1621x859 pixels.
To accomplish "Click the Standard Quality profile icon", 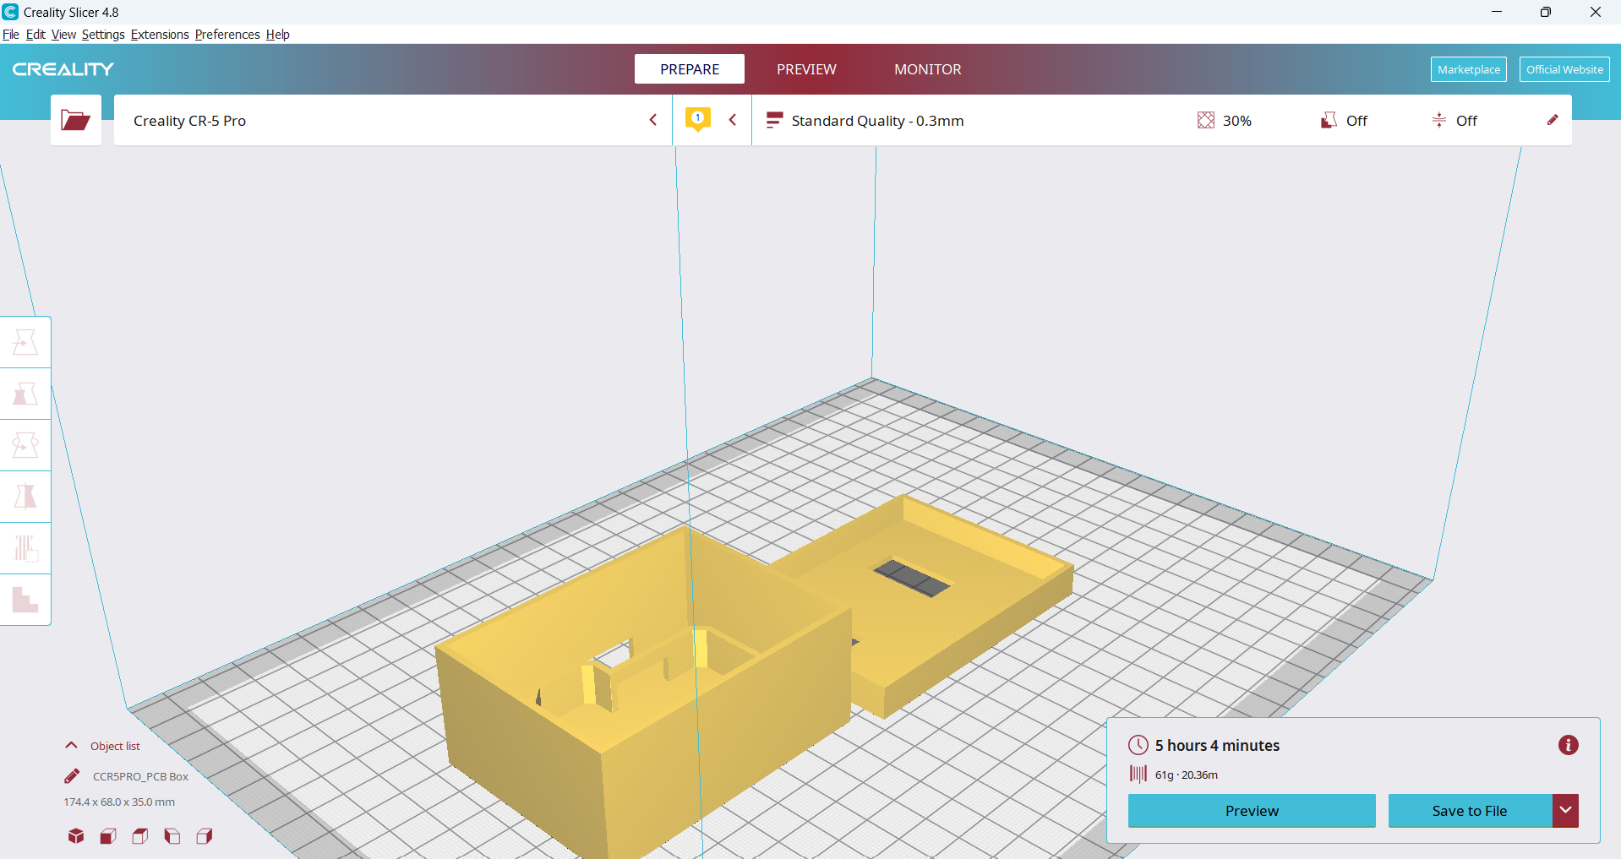I will point(774,120).
